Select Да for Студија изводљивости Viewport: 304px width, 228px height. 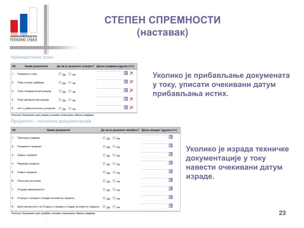point(104,189)
